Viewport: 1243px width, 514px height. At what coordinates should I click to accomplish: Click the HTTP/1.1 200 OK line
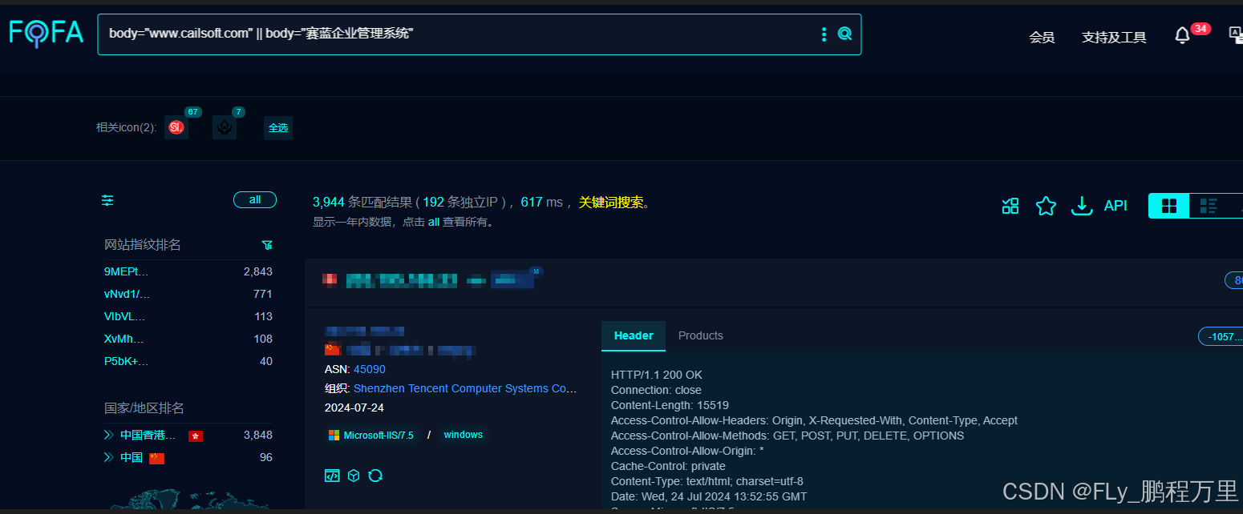[657, 375]
